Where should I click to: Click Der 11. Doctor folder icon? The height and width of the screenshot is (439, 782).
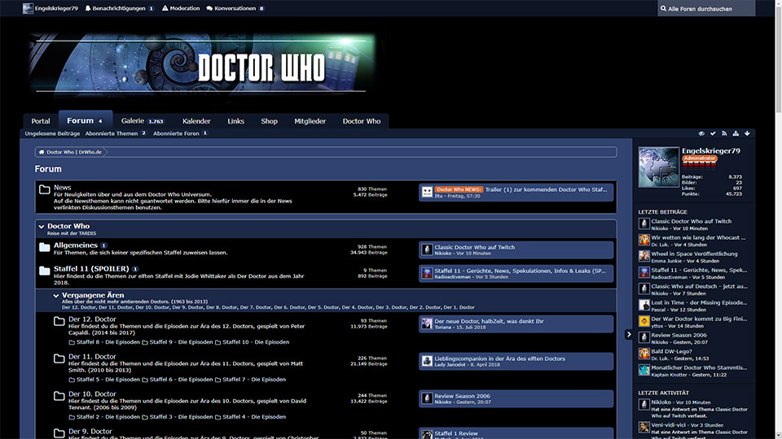coord(59,359)
